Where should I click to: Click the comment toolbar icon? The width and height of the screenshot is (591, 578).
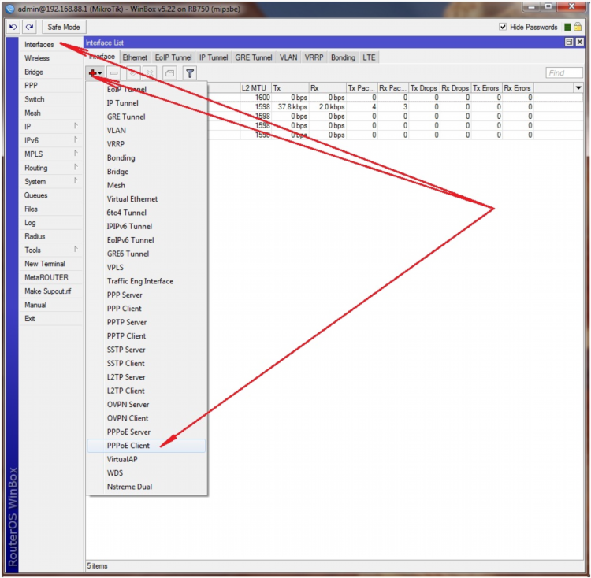pos(170,73)
